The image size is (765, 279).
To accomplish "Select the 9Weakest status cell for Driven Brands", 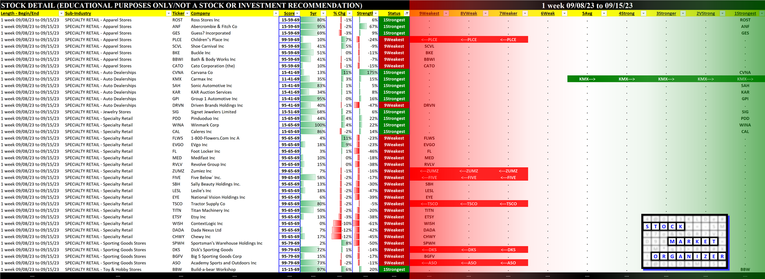I will (394, 105).
